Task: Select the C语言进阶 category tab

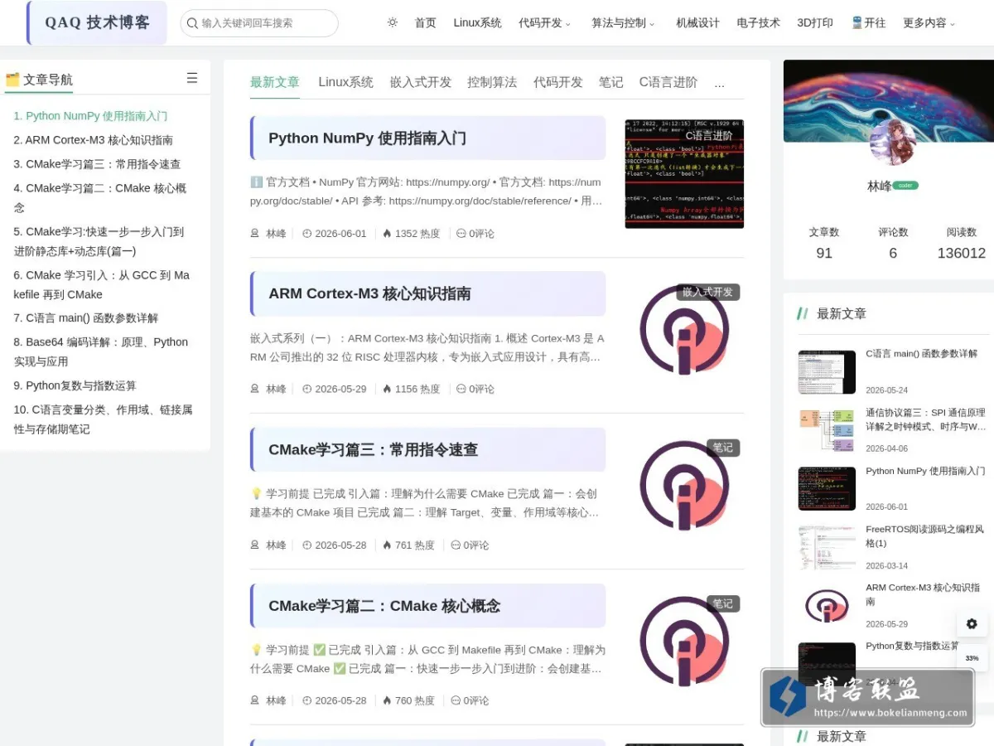Action: [668, 82]
